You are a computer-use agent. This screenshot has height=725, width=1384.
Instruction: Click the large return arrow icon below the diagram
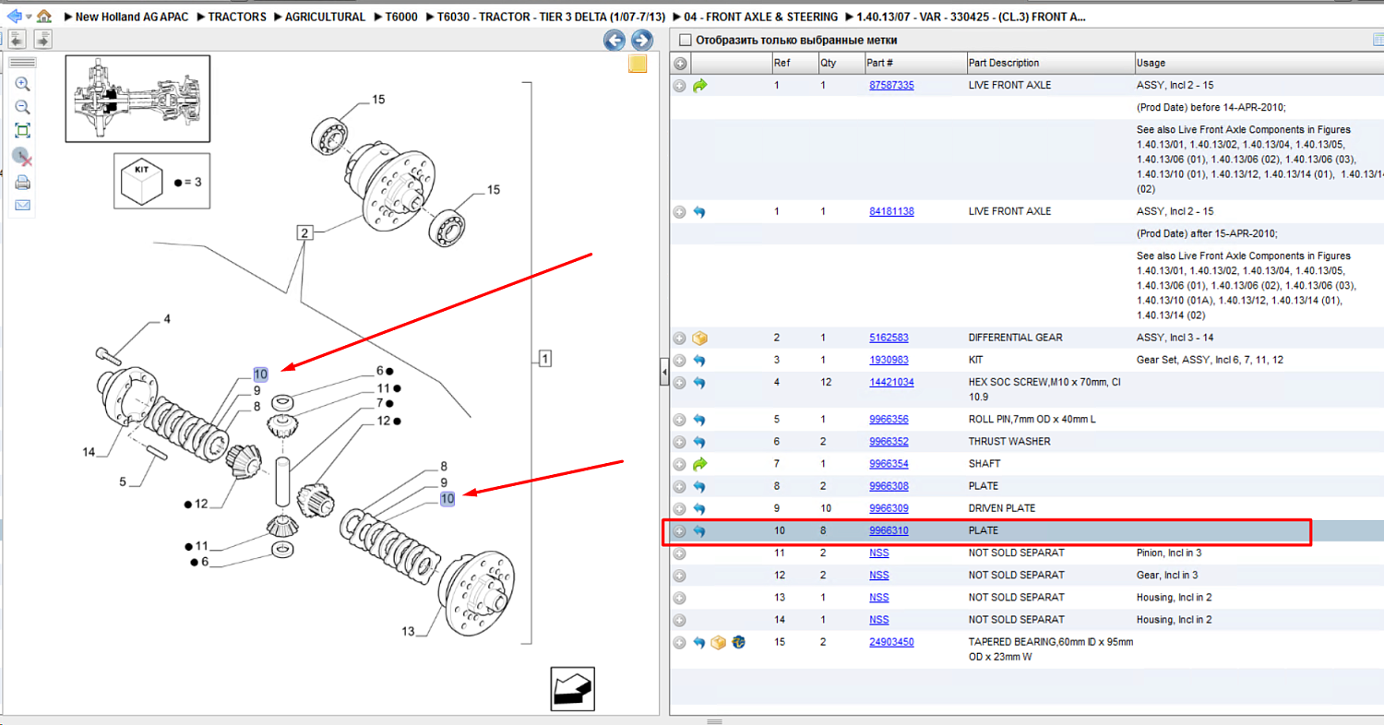click(573, 688)
